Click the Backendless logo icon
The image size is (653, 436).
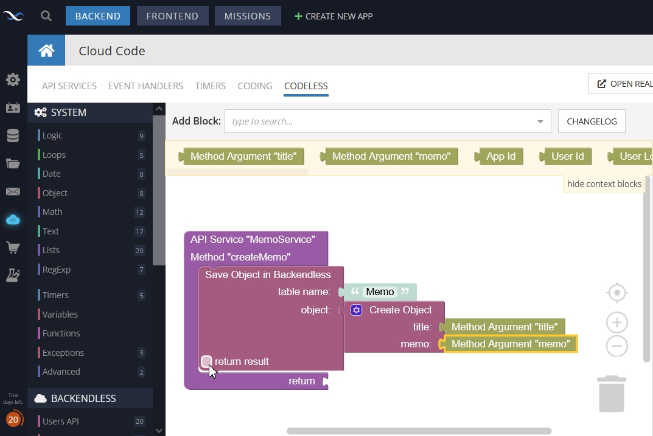click(13, 16)
